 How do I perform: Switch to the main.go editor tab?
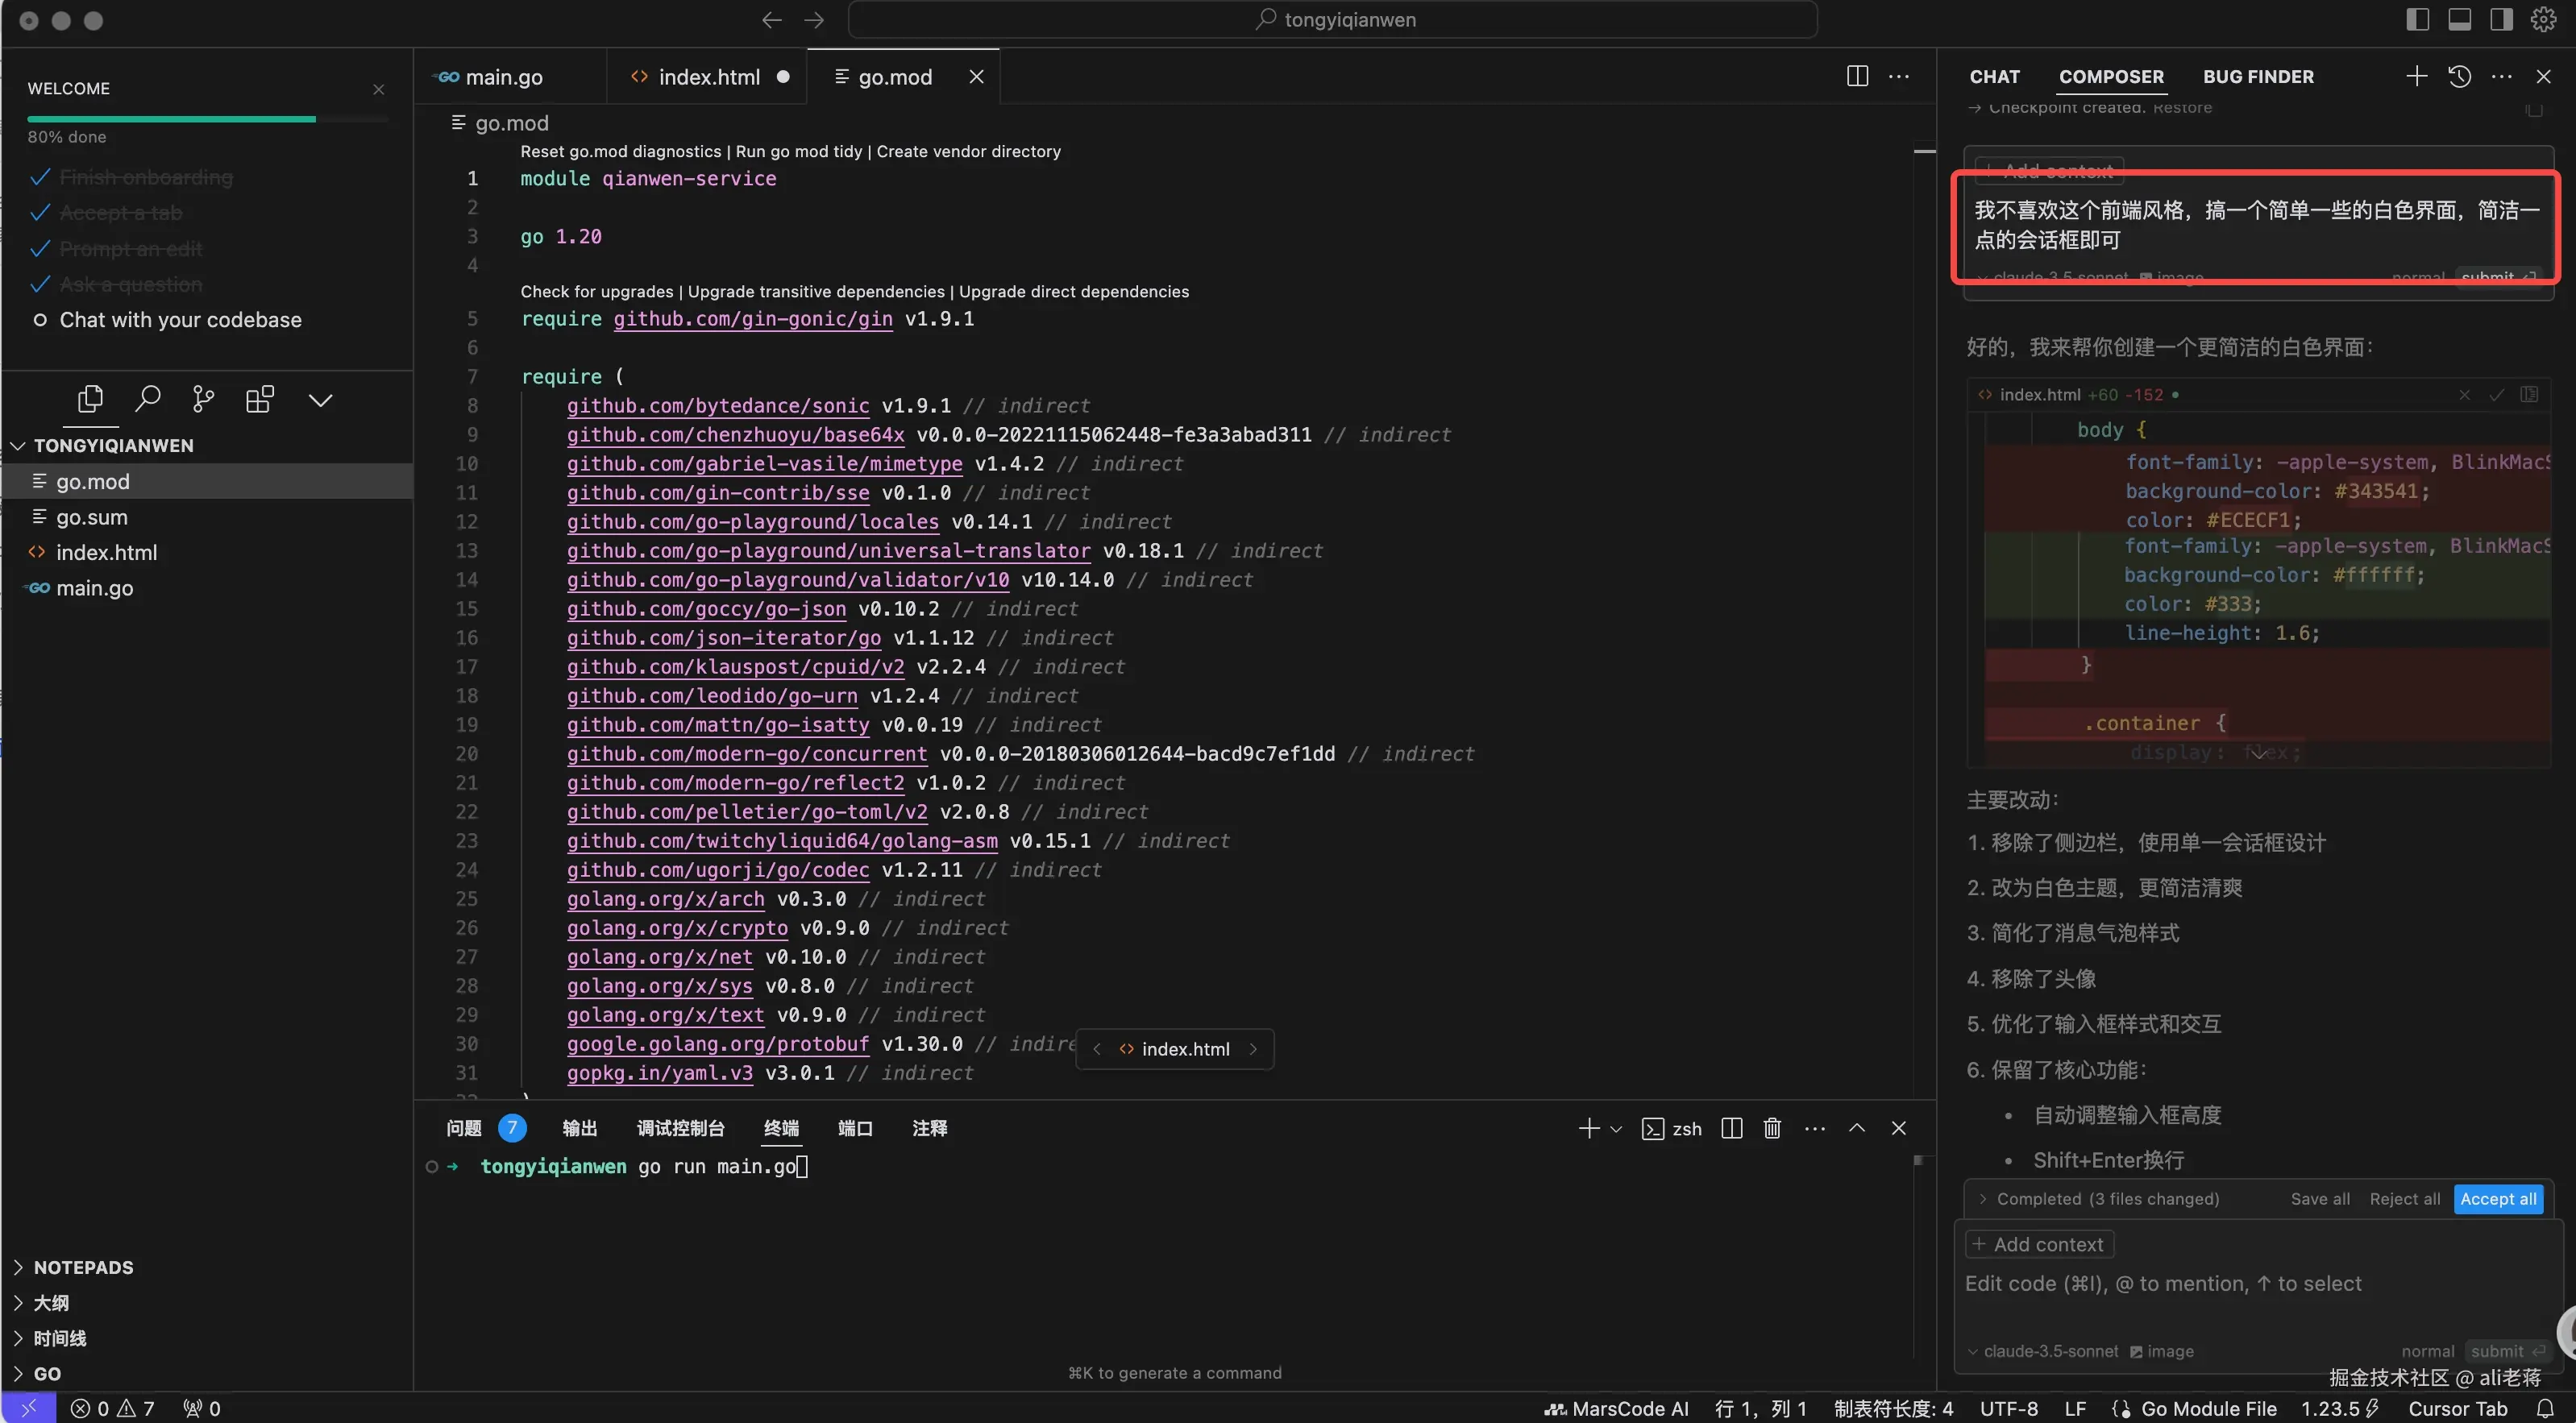click(x=503, y=77)
